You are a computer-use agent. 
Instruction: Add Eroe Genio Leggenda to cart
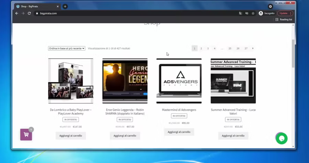click(x=125, y=136)
